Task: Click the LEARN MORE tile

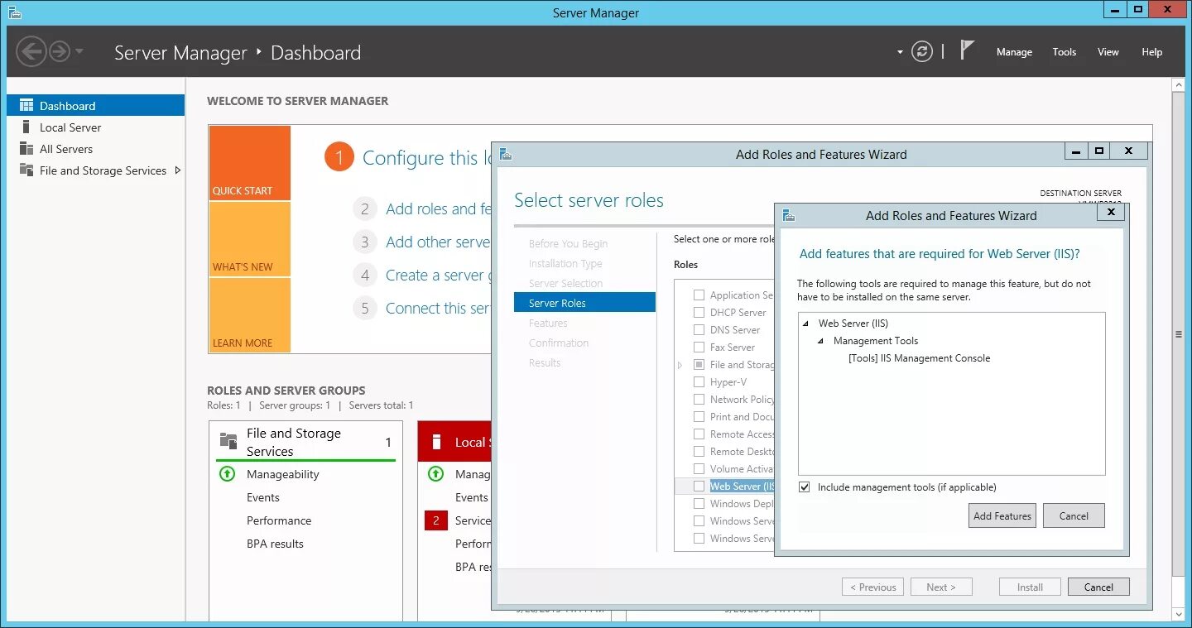Action: tap(249, 315)
